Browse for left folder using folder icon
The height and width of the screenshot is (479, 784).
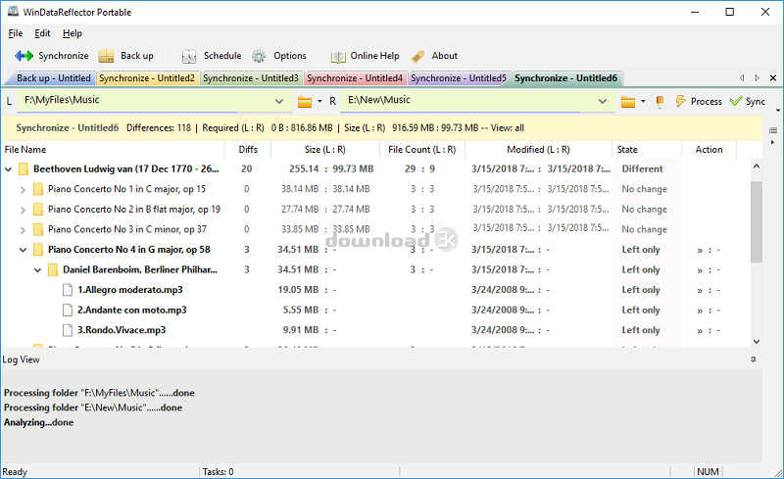[305, 101]
